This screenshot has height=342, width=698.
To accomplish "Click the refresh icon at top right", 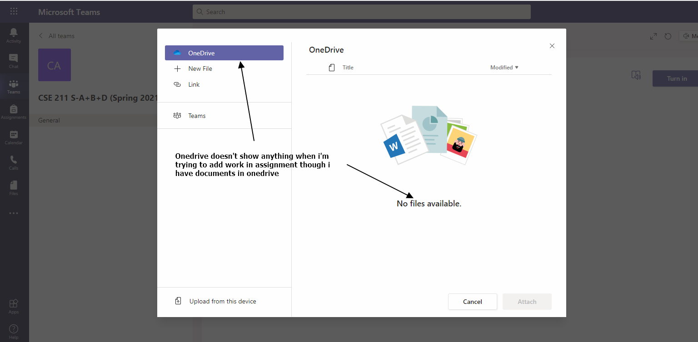I will point(668,36).
